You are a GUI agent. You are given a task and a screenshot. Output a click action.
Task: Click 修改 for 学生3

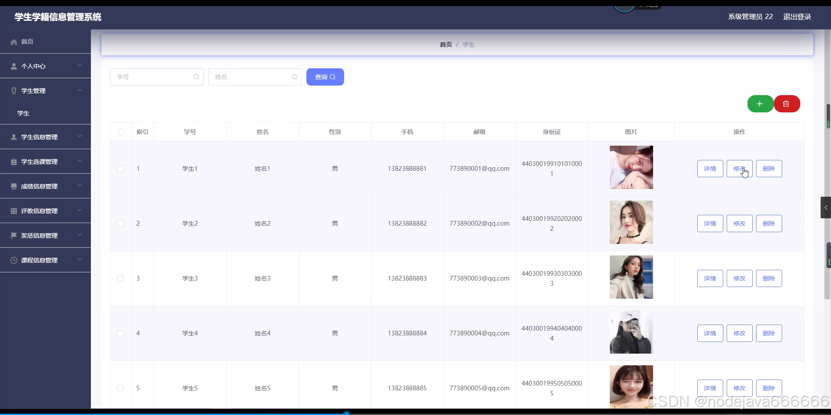739,278
